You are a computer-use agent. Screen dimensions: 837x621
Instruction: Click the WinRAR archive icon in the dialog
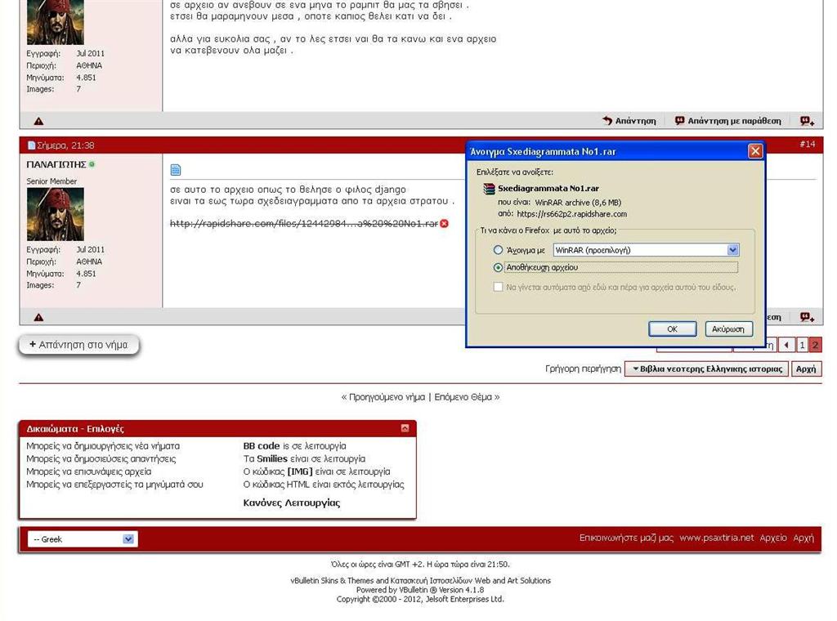coord(489,188)
